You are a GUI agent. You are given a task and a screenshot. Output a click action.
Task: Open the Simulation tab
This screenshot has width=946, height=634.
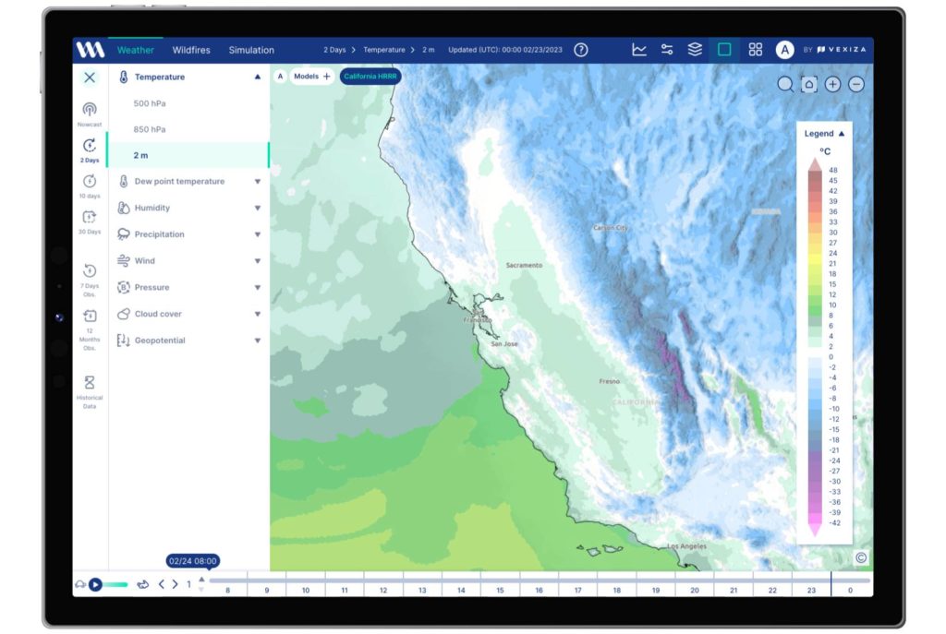coord(251,50)
